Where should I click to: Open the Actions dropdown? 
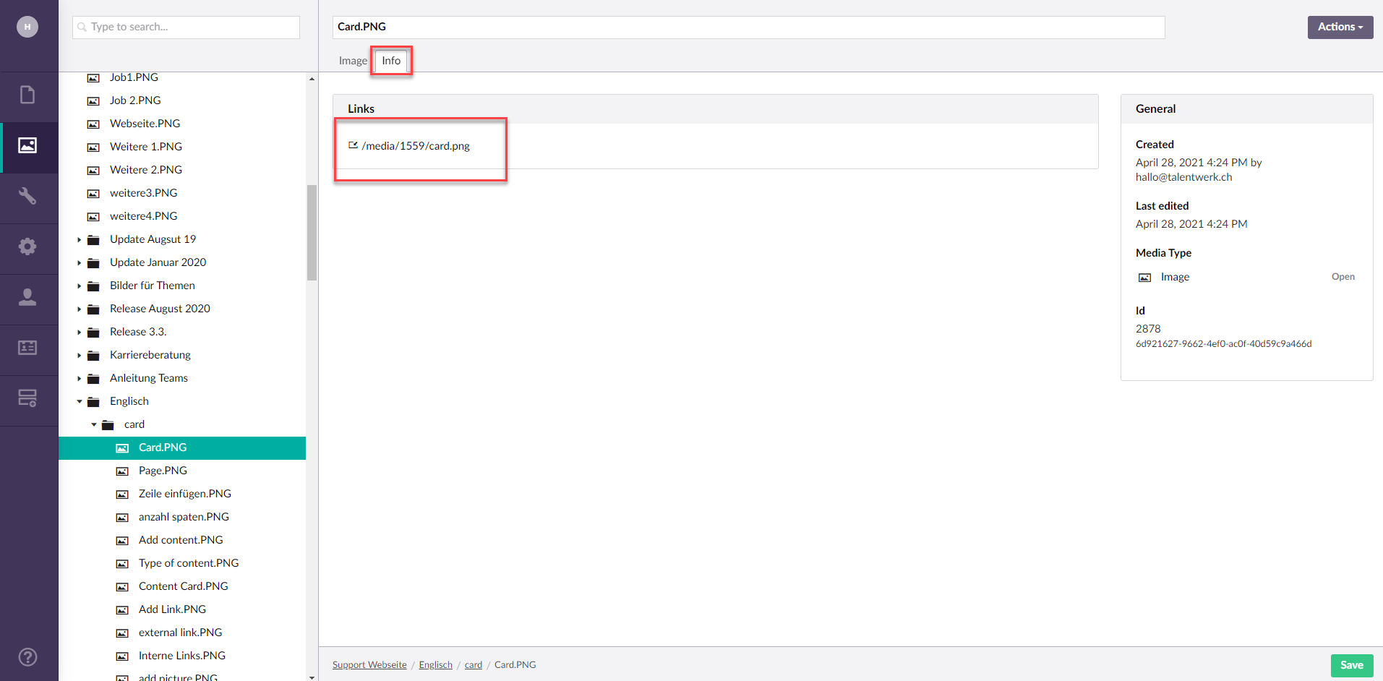(1340, 27)
